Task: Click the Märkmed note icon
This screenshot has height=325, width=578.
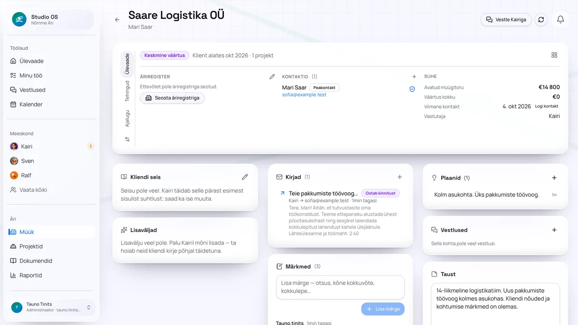Action: (279, 266)
